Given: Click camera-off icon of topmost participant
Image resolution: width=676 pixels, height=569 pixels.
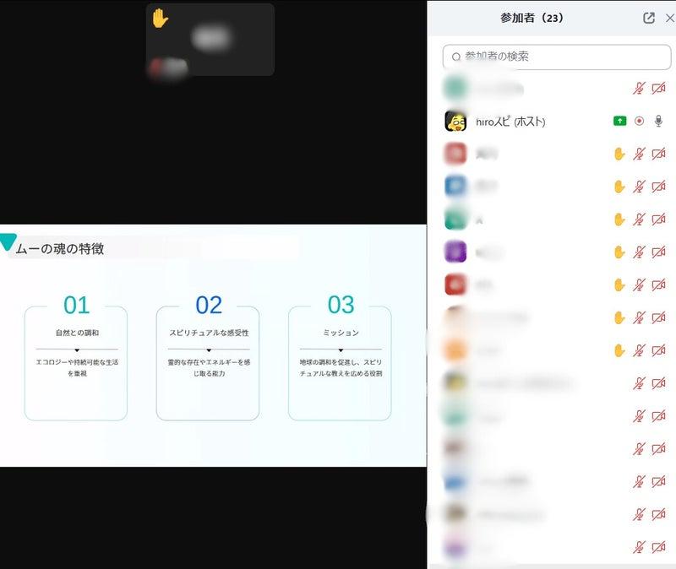Looking at the screenshot, I should coord(659,88).
